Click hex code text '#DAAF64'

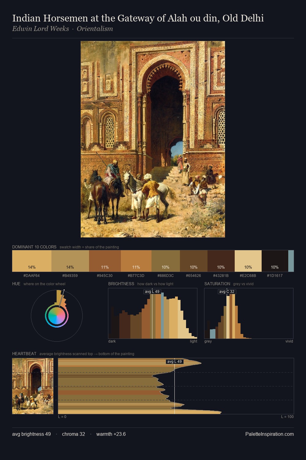click(32, 275)
